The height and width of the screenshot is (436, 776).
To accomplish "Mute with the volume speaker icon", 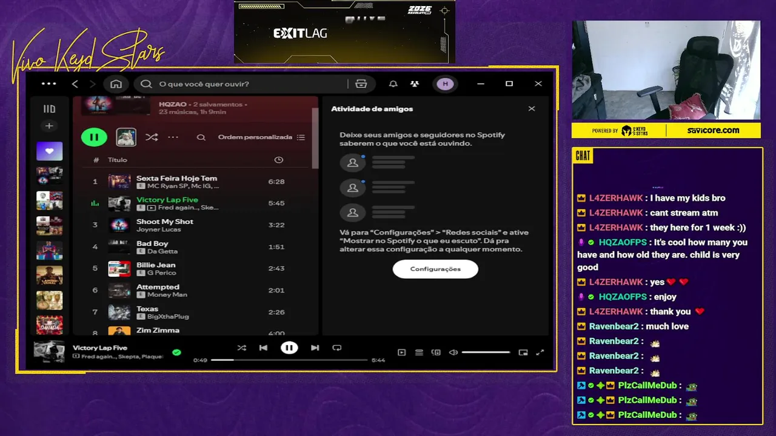I will [453, 352].
